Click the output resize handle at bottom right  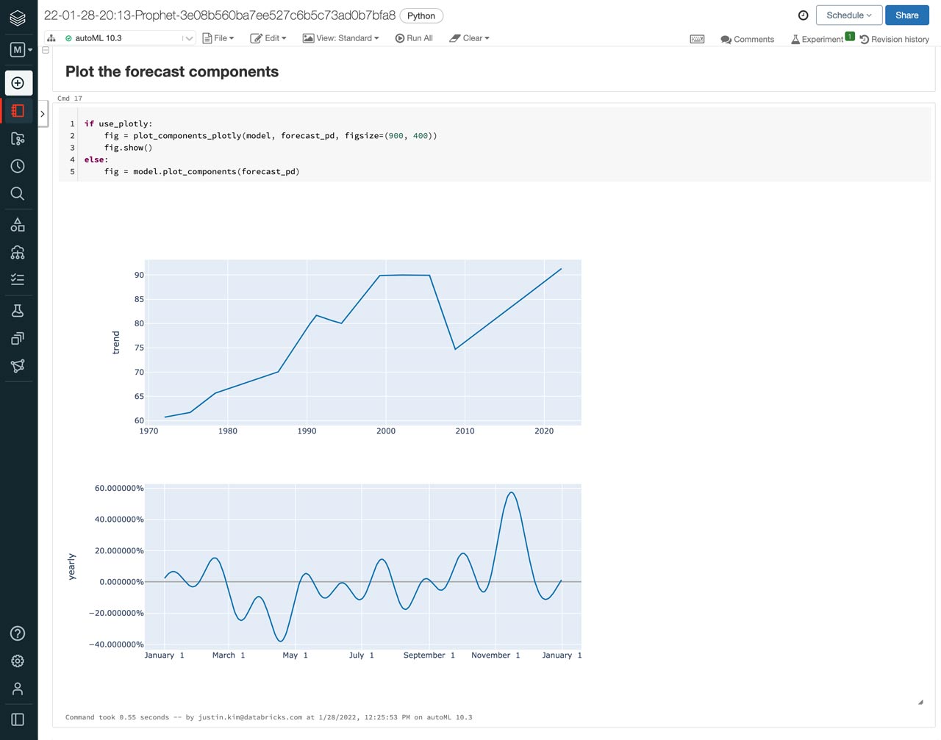click(920, 703)
